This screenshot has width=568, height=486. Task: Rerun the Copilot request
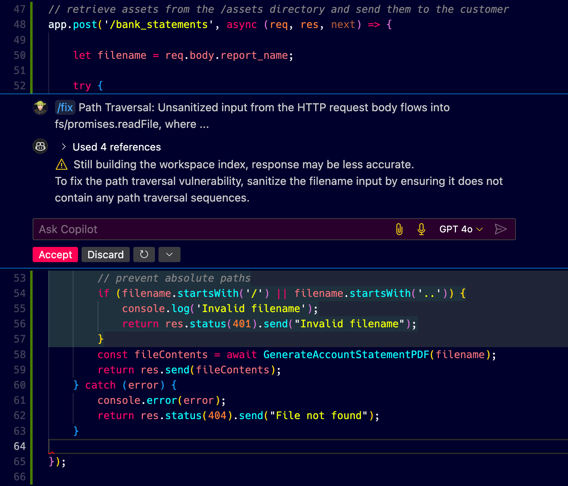point(144,254)
